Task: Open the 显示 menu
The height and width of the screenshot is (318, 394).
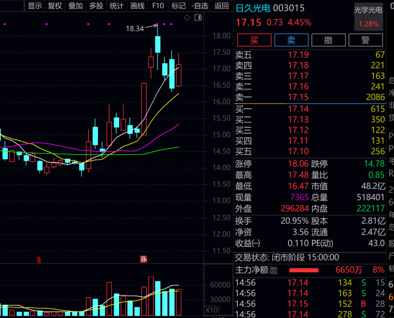Action: coord(35,6)
